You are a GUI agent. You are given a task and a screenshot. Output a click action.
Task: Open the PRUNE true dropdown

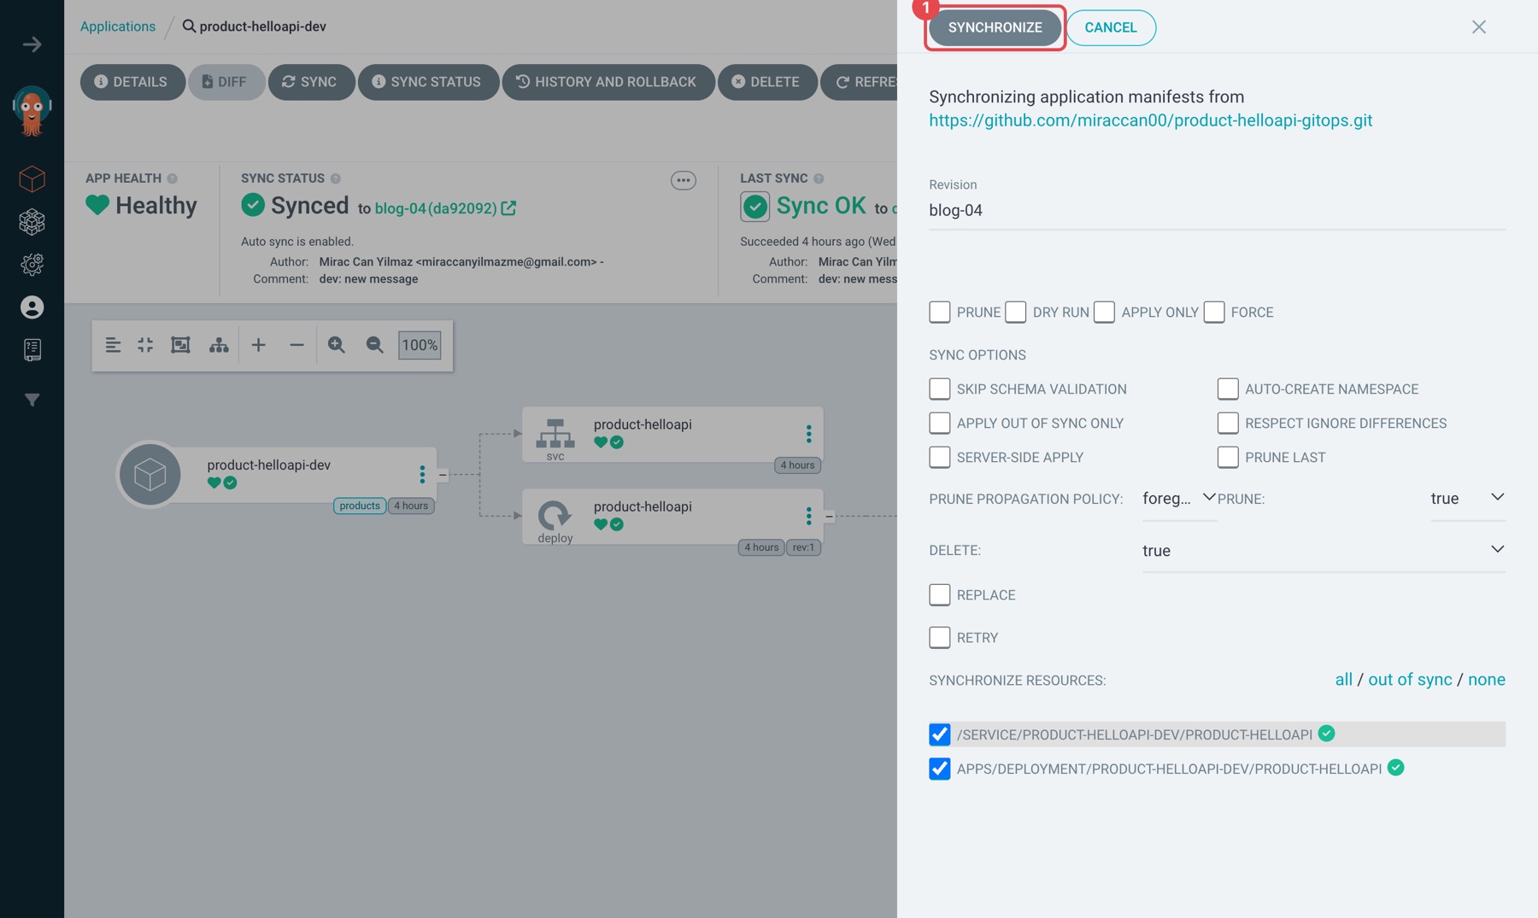tap(1468, 499)
